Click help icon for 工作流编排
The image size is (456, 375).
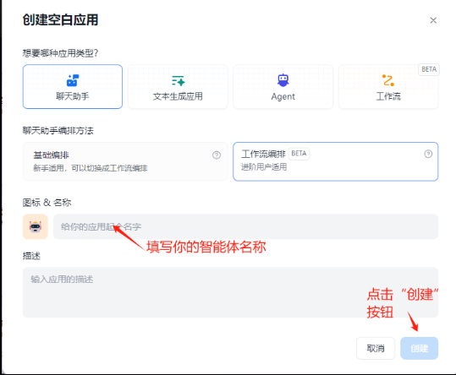pyautogui.click(x=428, y=154)
